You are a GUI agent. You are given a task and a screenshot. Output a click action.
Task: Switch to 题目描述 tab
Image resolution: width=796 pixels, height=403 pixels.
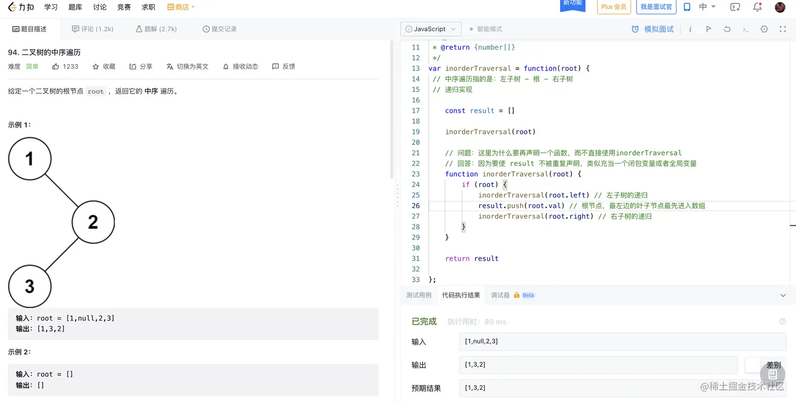pyautogui.click(x=29, y=29)
